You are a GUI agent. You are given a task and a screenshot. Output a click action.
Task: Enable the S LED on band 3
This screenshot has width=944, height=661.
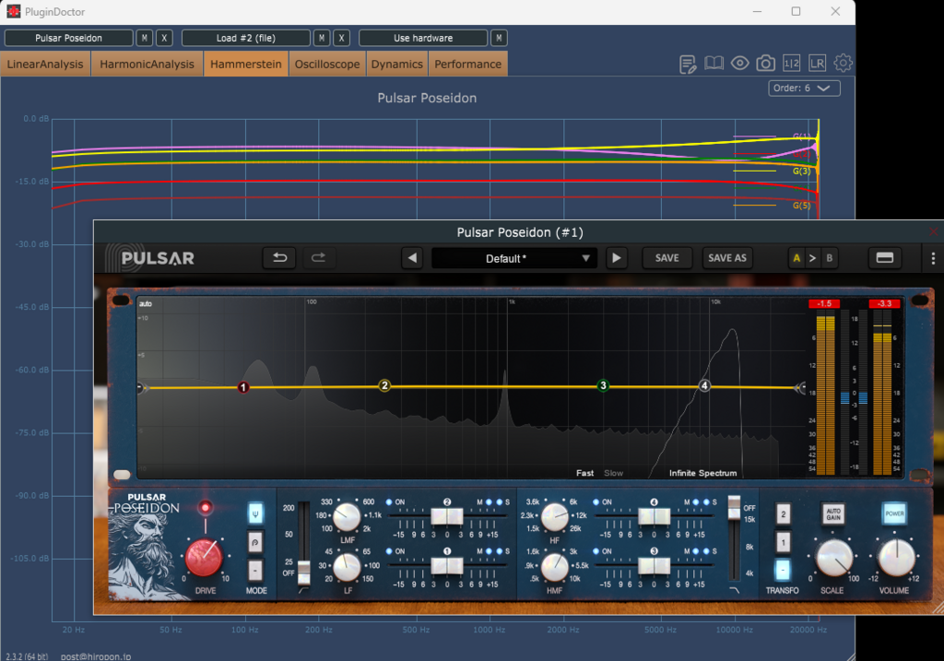click(x=706, y=551)
